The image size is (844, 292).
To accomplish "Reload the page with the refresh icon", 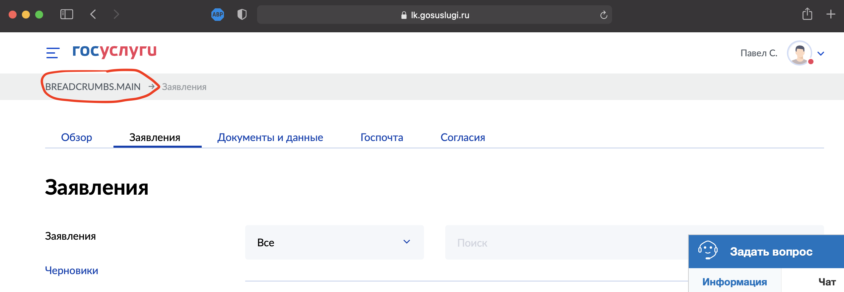I will click(603, 15).
